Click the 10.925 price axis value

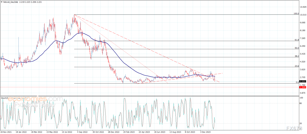(x=303, y=7)
